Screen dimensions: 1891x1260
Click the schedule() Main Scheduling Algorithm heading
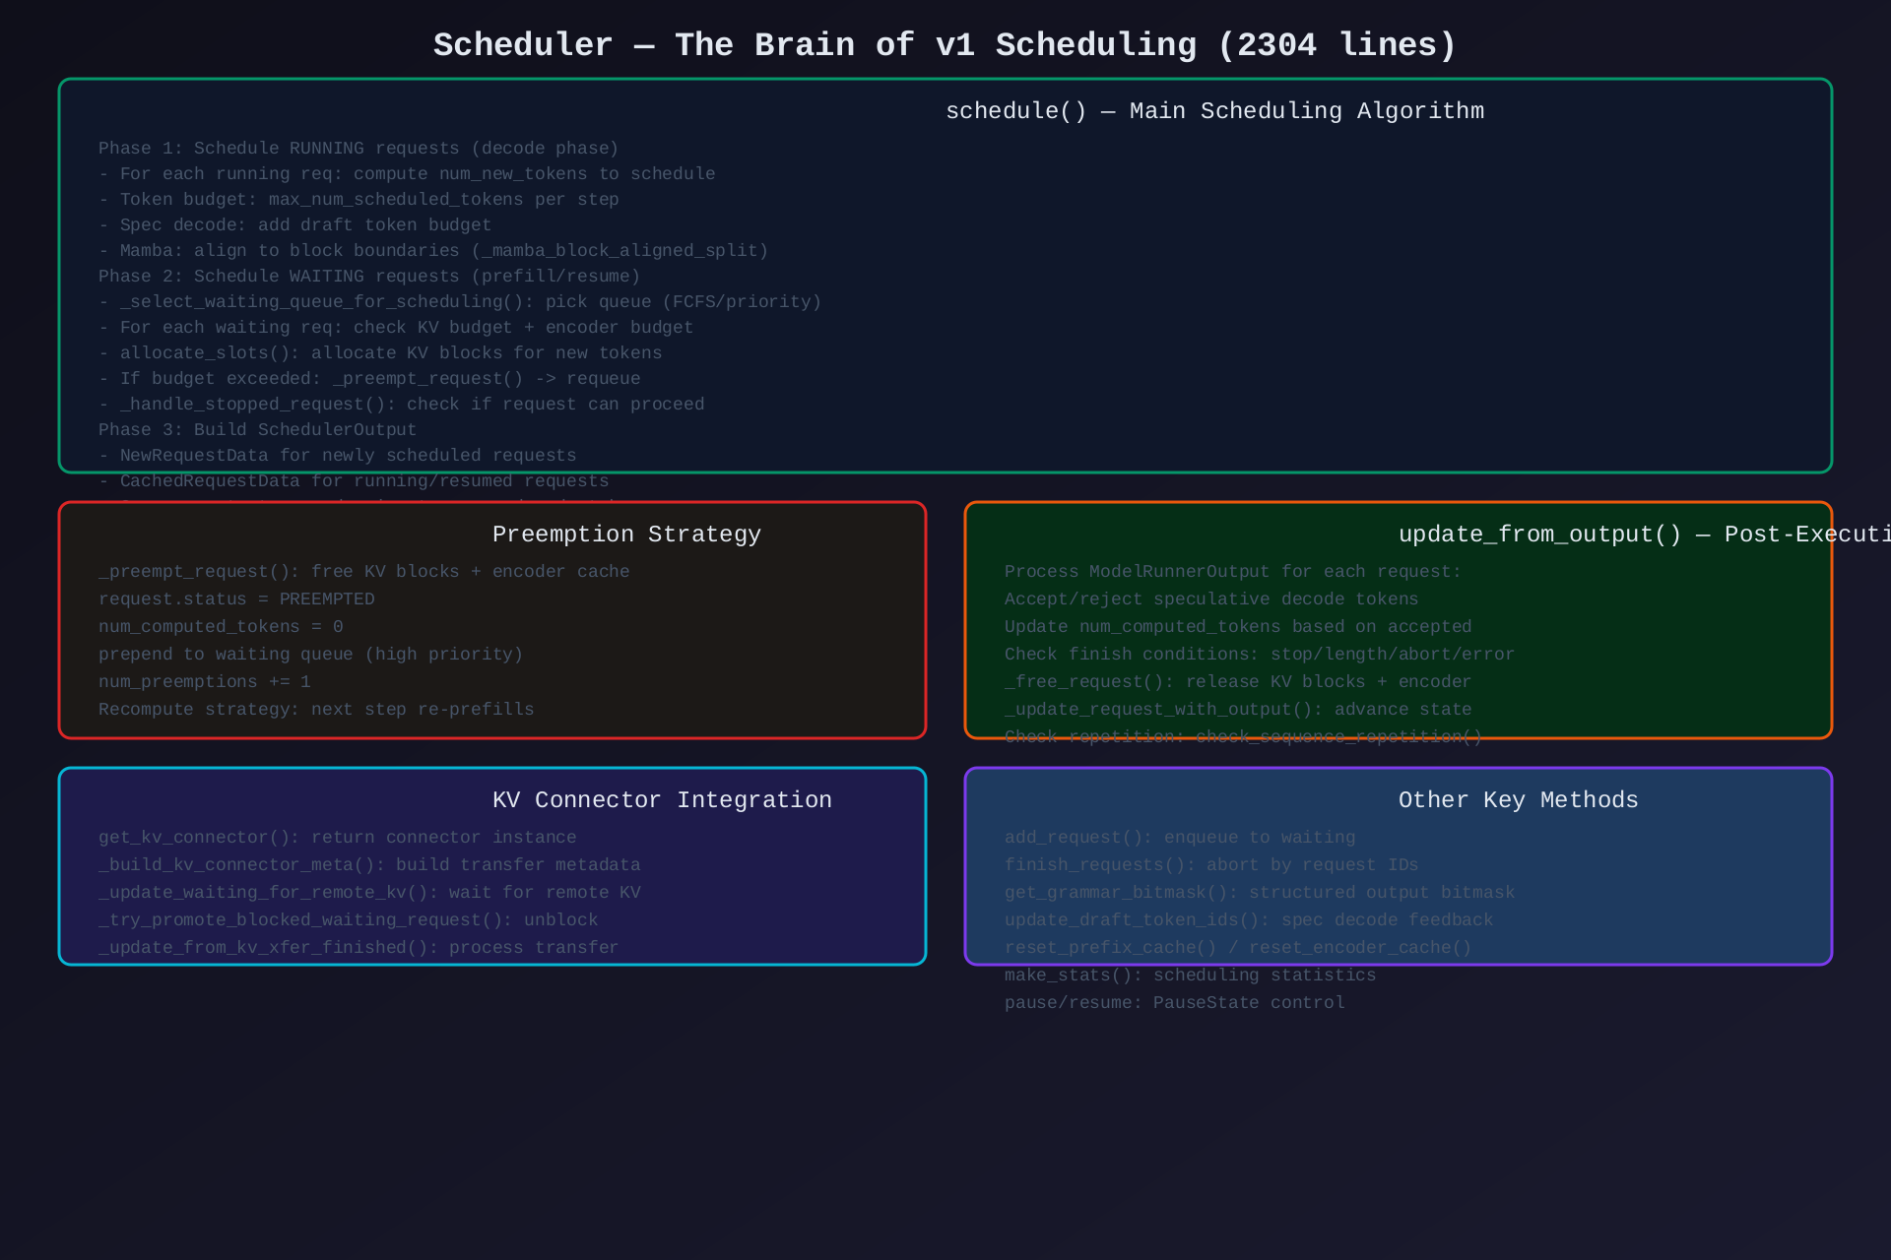point(1214,111)
